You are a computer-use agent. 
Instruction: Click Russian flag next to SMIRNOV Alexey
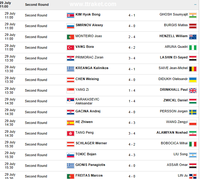point(70,26)
